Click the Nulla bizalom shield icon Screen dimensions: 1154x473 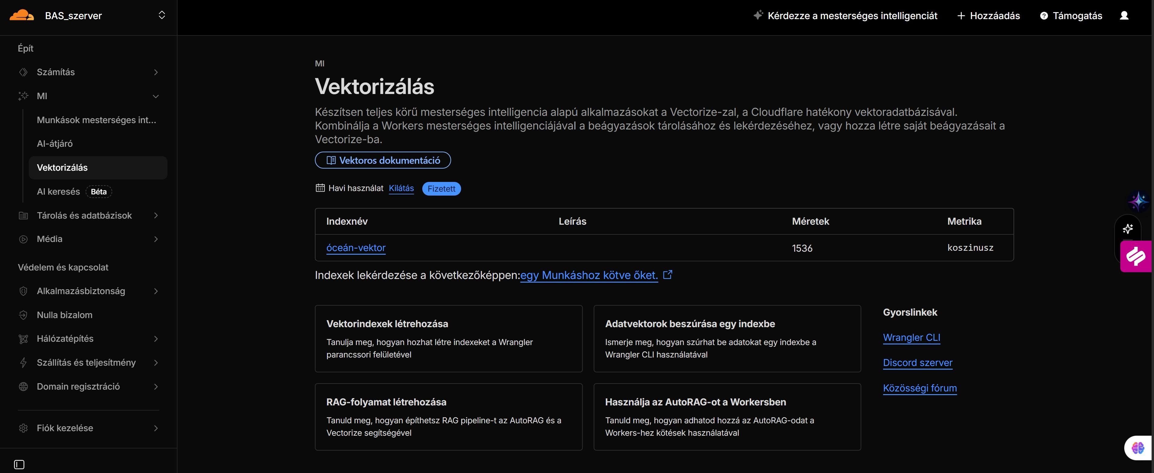(23, 315)
